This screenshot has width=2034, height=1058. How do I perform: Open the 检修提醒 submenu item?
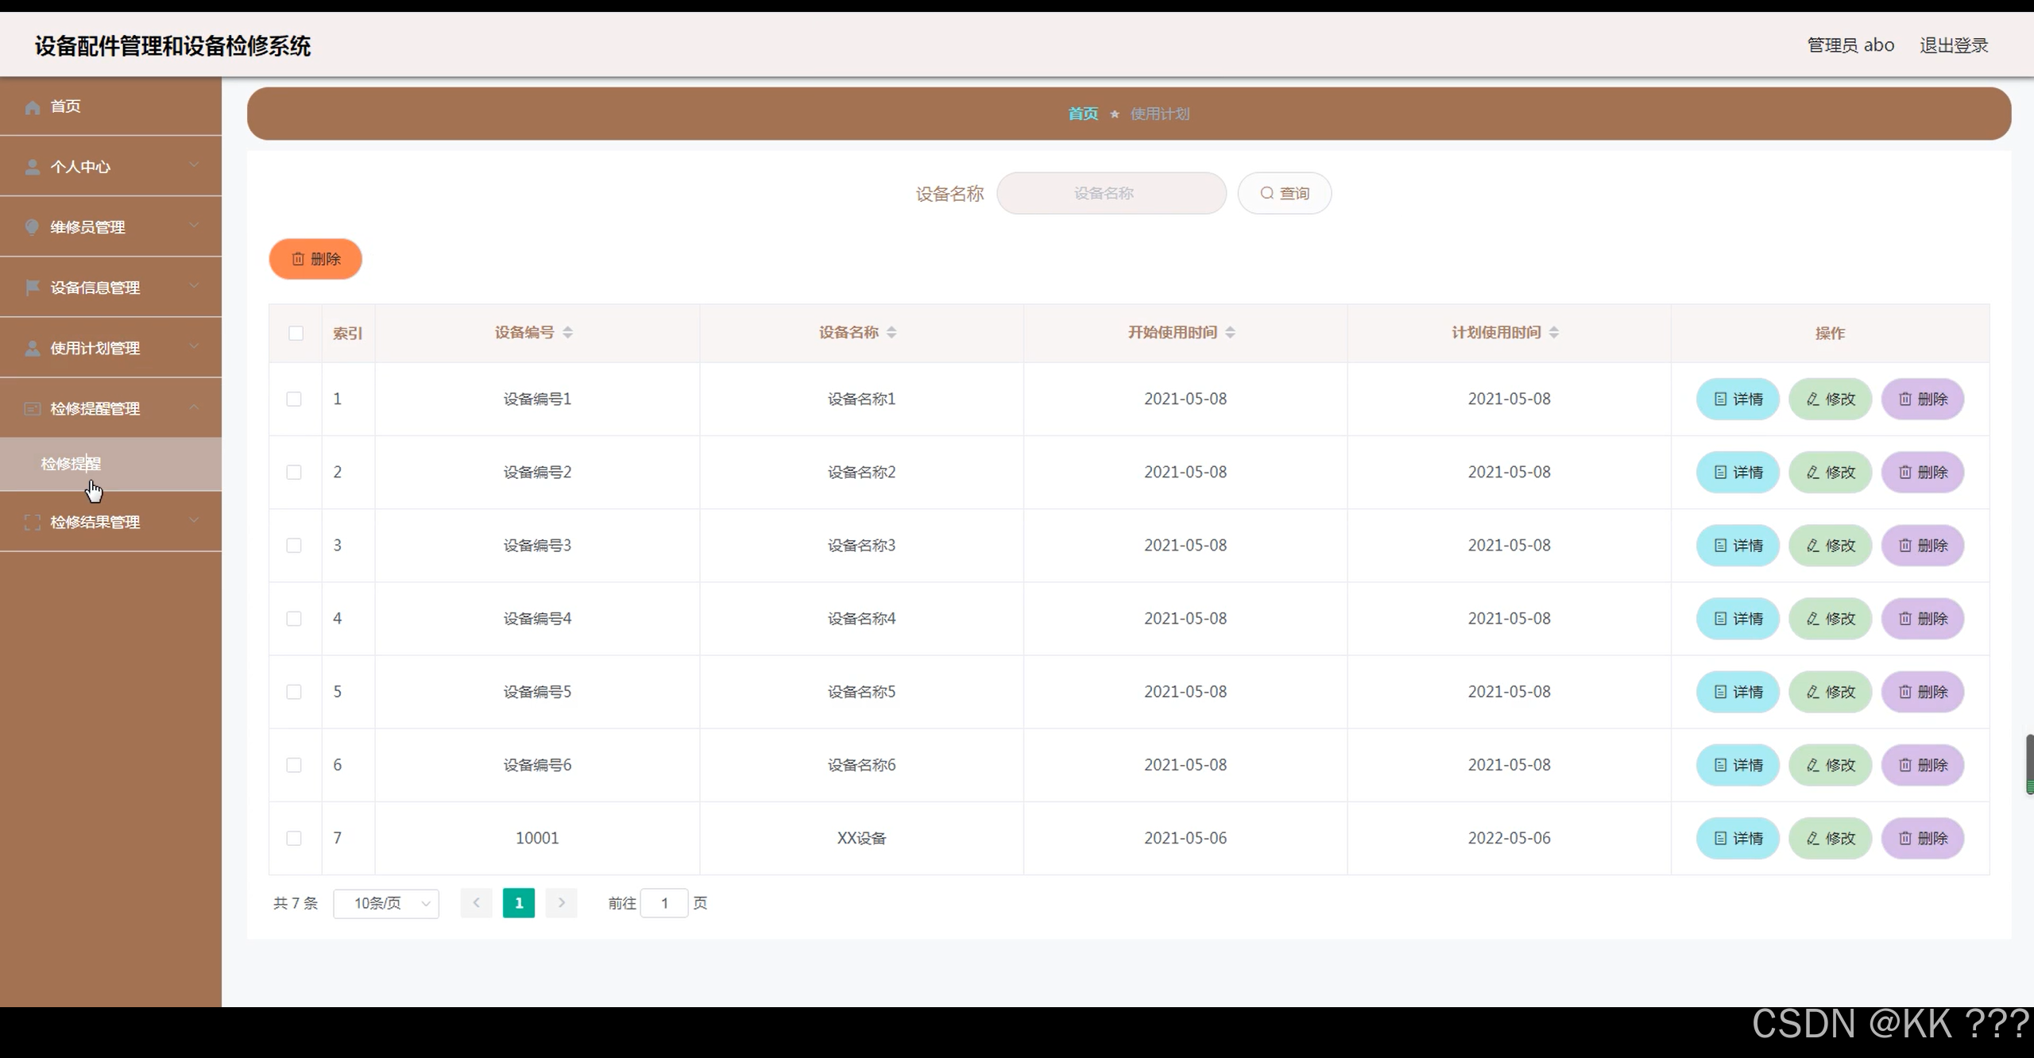[x=72, y=464]
